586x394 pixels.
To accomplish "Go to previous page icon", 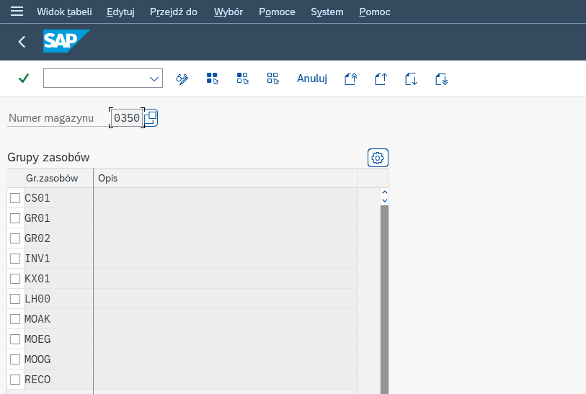I will tap(381, 79).
